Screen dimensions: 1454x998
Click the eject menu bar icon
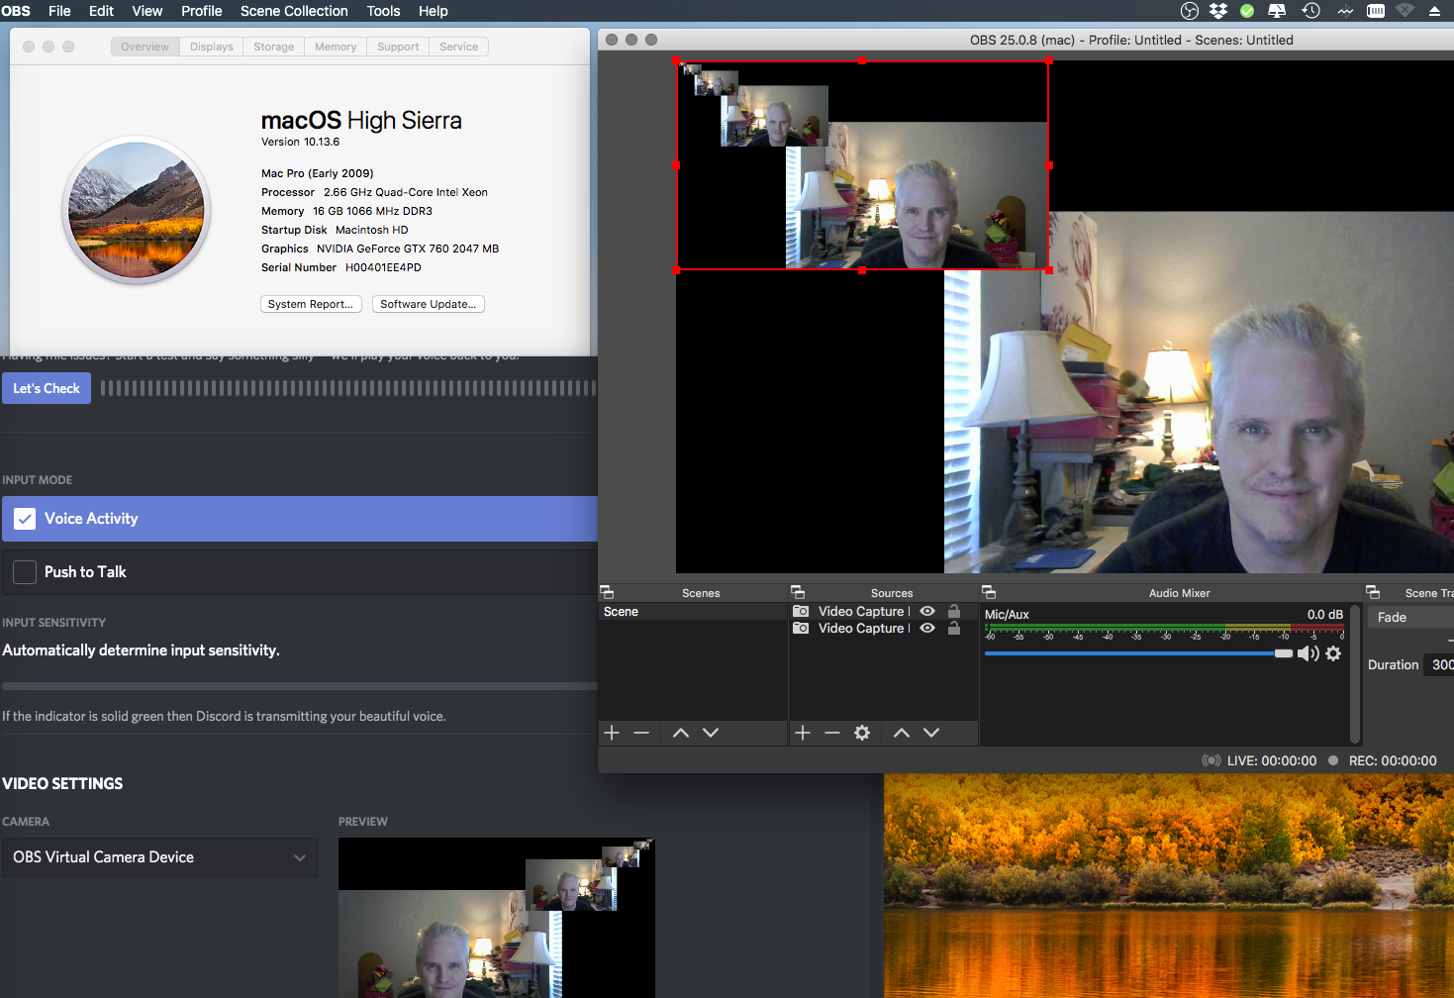pos(1434,11)
